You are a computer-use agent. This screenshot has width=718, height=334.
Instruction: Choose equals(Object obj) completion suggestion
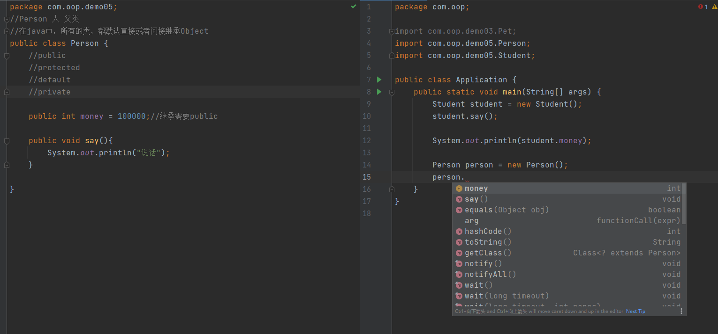pos(506,210)
